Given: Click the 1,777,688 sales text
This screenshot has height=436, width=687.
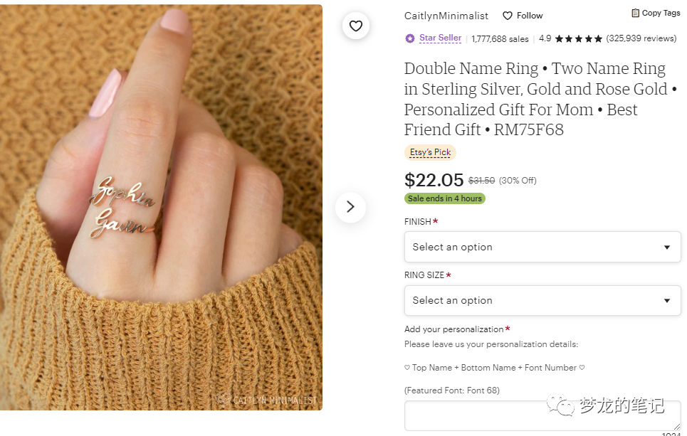Looking at the screenshot, I should point(500,39).
